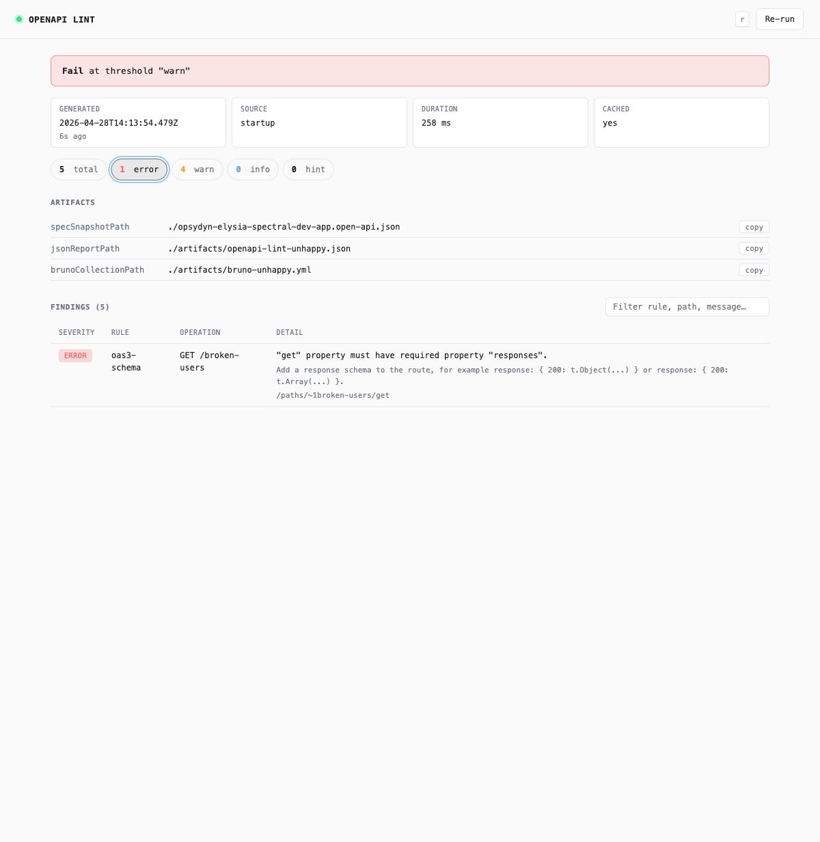The image size is (820, 842).
Task: Click the Duration value '258 ms'
Action: coord(436,123)
